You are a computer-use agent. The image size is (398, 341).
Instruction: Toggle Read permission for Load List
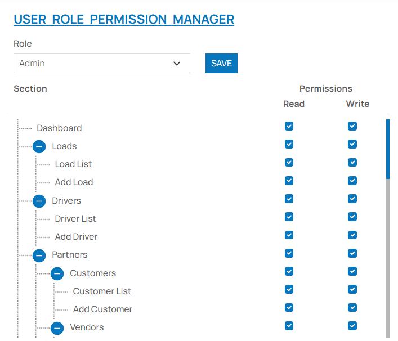coord(289,163)
